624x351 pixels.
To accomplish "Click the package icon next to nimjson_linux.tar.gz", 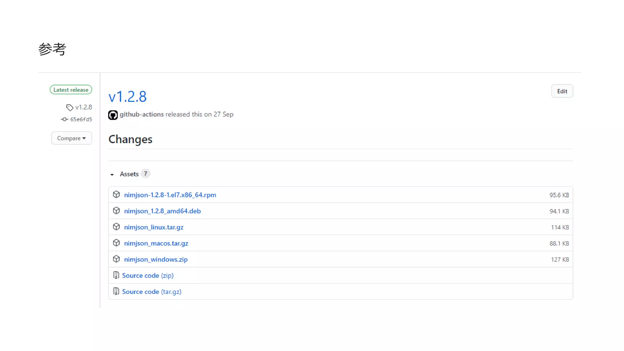I will pos(116,227).
